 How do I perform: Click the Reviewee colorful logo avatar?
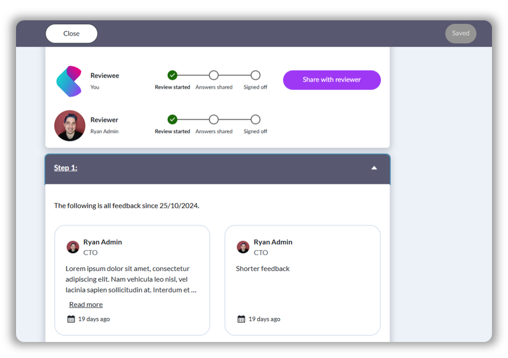[69, 81]
